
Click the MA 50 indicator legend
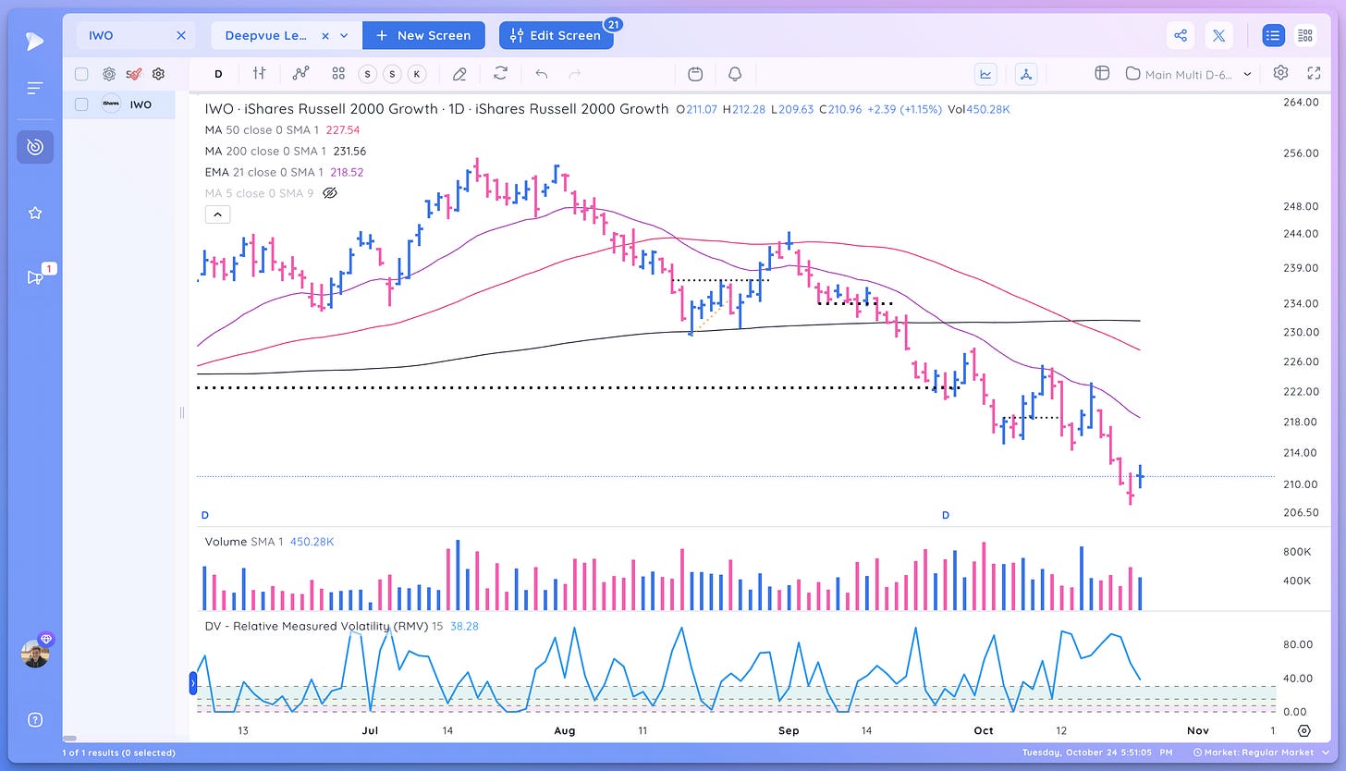tap(282, 130)
